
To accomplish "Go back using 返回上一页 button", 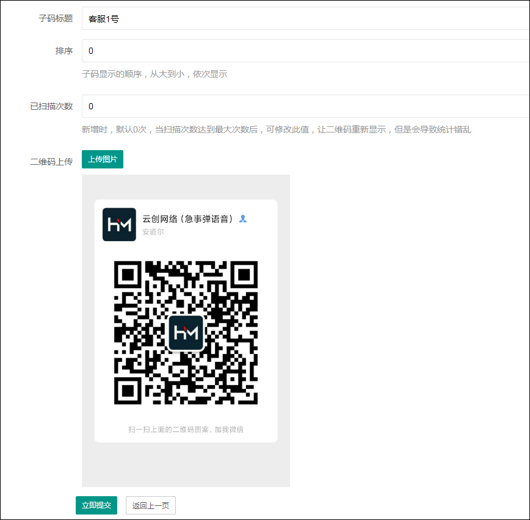I will click(x=151, y=505).
